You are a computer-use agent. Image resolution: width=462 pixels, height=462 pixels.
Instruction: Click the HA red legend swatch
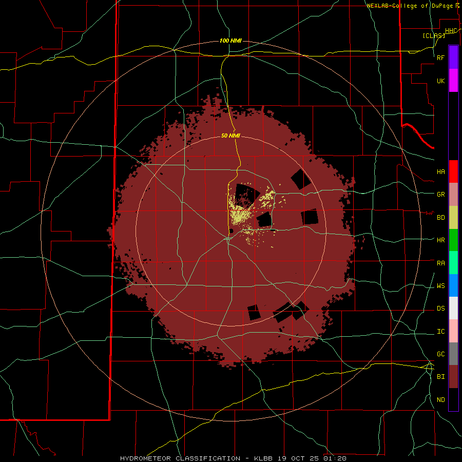tap(453, 171)
